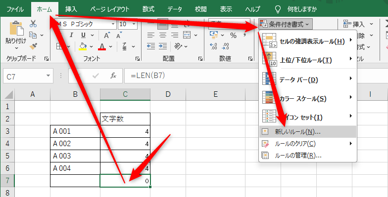Choose ルールの管理 menu item
388x197 pixels.
(308, 156)
